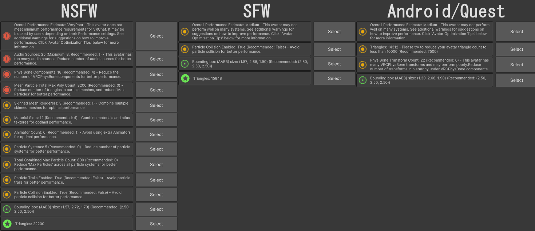The height and width of the screenshot is (231, 535).
Task: Click Select beside SFW bounding box size row
Action: pos(334,64)
